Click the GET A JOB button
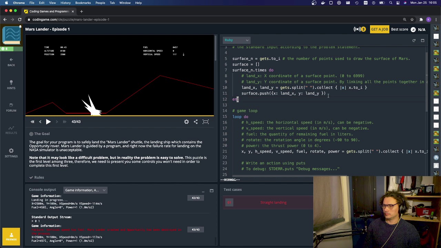Viewport: 441px width, 248px height. (379, 29)
